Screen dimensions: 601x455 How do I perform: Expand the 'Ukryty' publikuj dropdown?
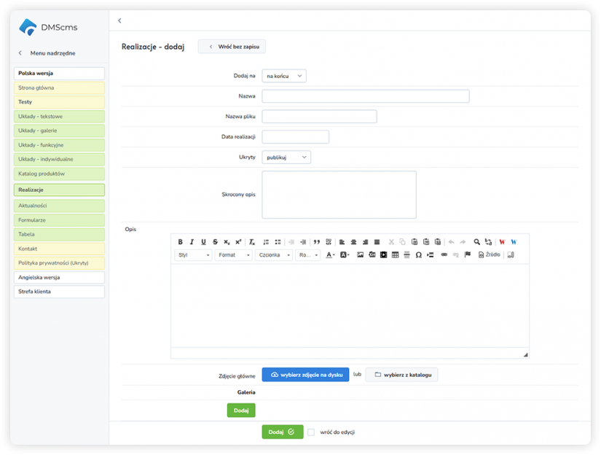coord(286,157)
